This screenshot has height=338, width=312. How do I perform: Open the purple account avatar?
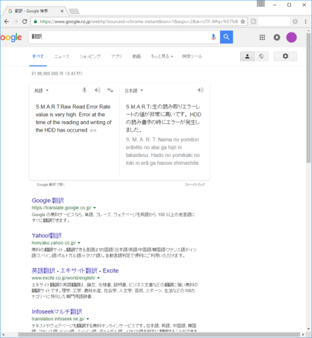tap(292, 37)
